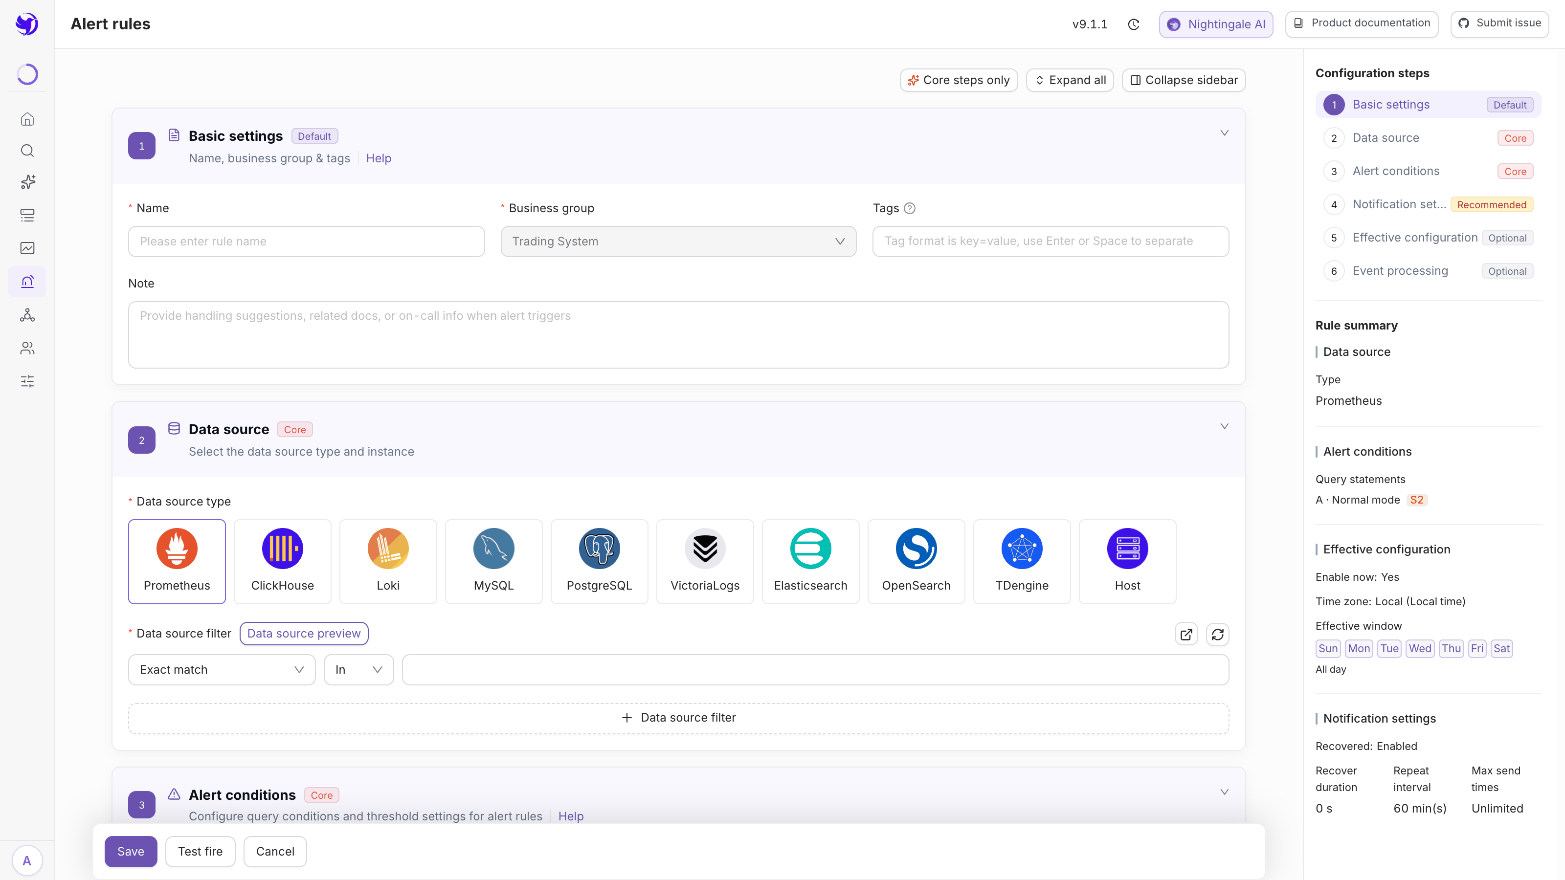This screenshot has height=880, width=1565.
Task: Open the settings sliders icon in sidebar
Action: pyautogui.click(x=27, y=381)
